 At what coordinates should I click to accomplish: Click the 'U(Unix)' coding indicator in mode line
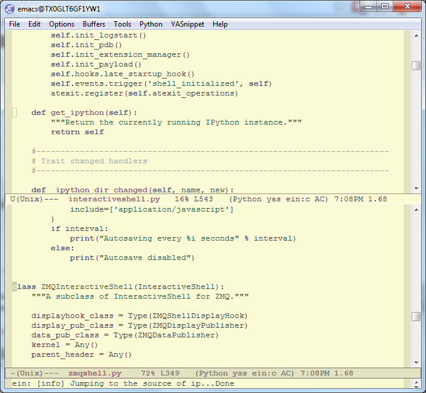[x=27, y=199]
